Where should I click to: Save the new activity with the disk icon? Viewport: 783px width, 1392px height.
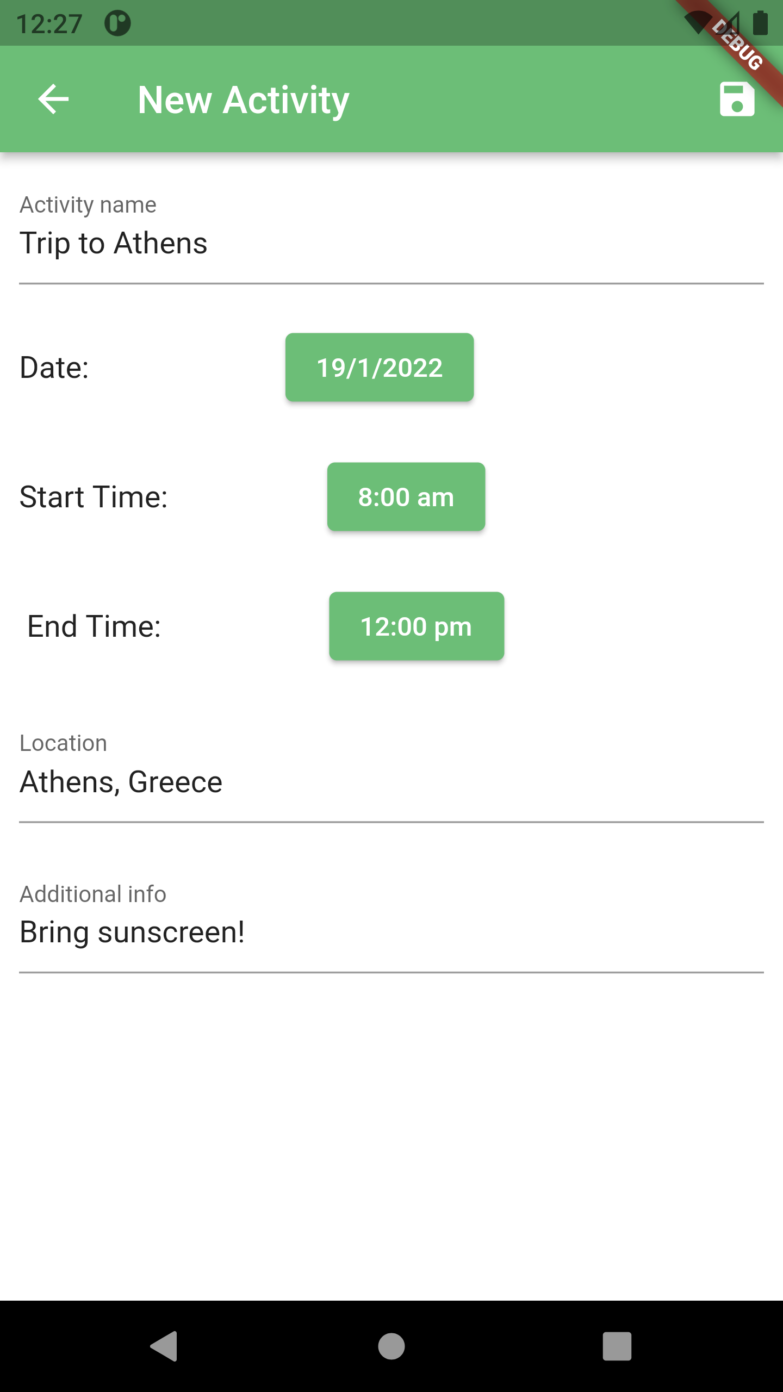click(737, 99)
